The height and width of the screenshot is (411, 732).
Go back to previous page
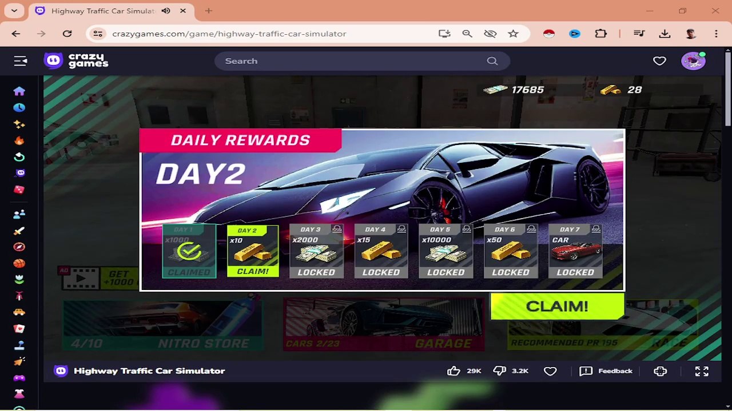point(16,34)
